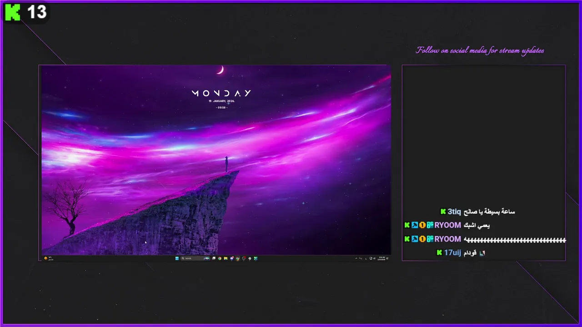This screenshot has height=327, width=582.
Task: Click the volume speaker icon in tray
Action: point(374,258)
